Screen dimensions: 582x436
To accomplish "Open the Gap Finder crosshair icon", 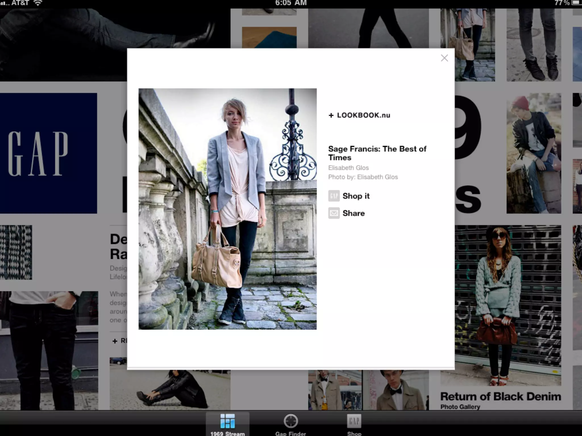I will (x=290, y=421).
